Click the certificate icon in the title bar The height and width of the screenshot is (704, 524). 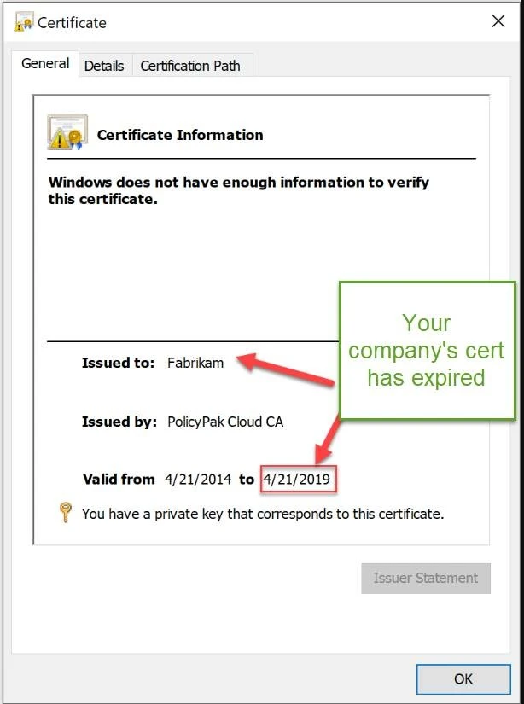[23, 23]
